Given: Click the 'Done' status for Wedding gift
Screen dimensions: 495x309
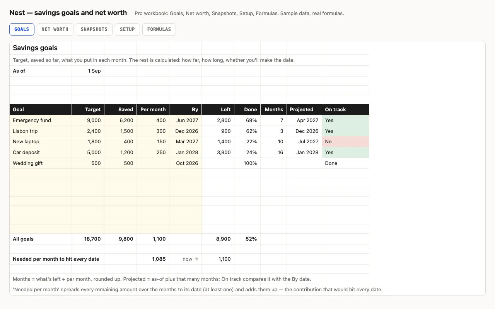Looking at the screenshot, I should (x=345, y=163).
